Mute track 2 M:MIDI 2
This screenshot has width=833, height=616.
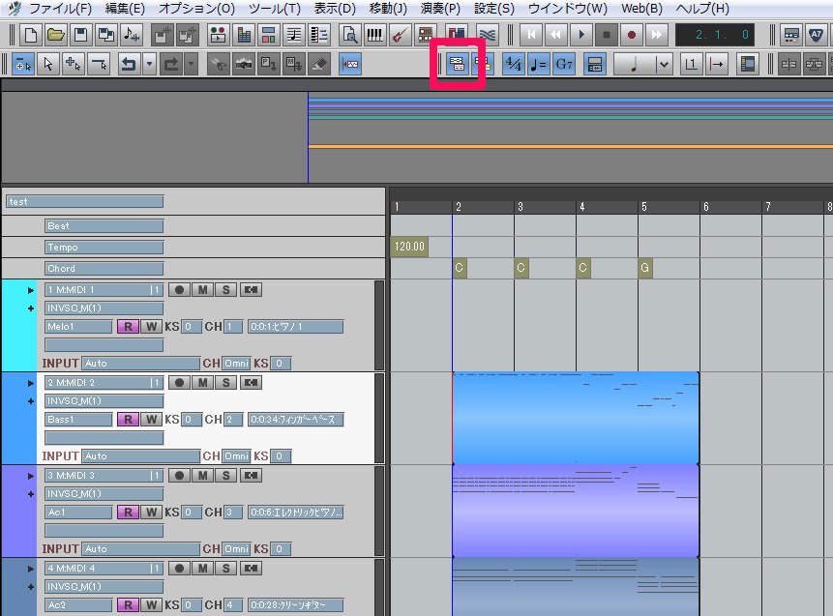point(203,383)
